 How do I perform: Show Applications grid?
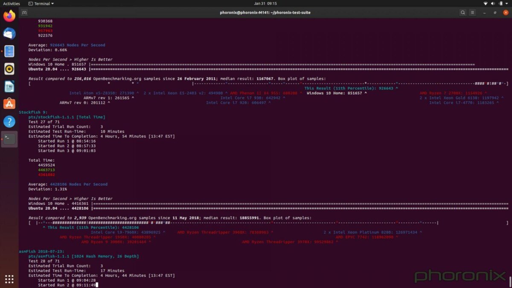[x=9, y=279]
